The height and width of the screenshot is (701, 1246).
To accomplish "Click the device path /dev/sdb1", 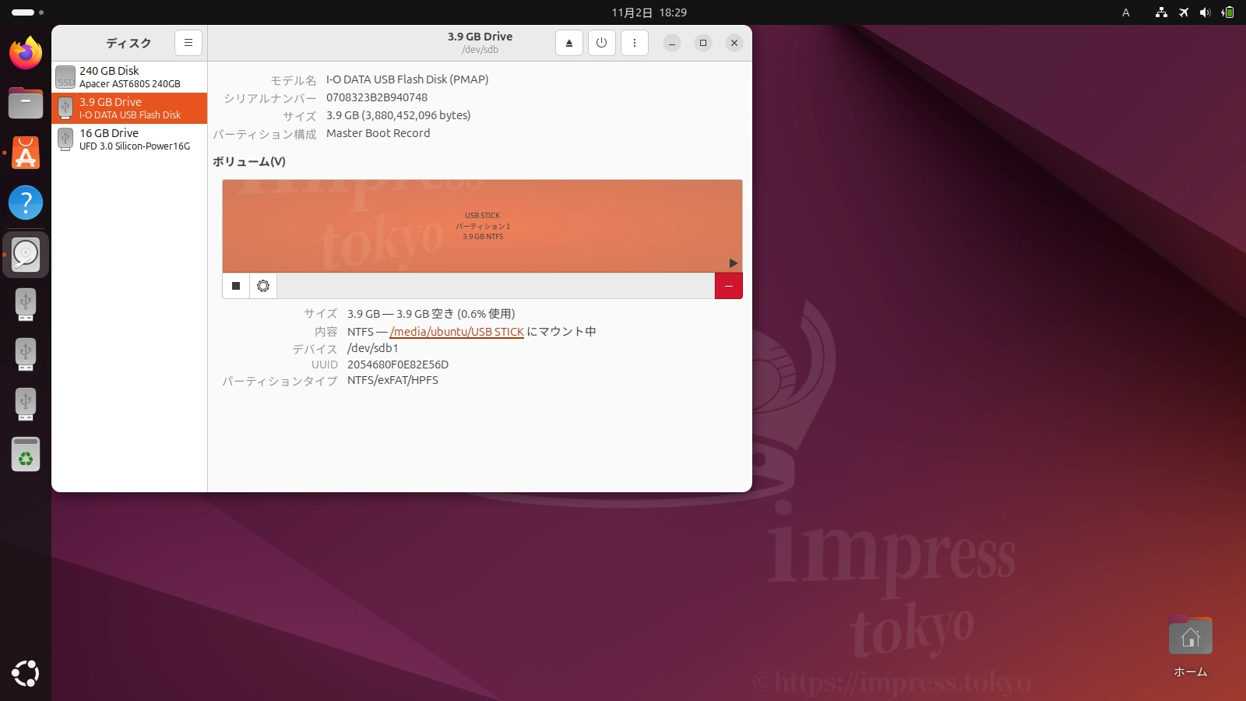I will pyautogui.click(x=373, y=348).
